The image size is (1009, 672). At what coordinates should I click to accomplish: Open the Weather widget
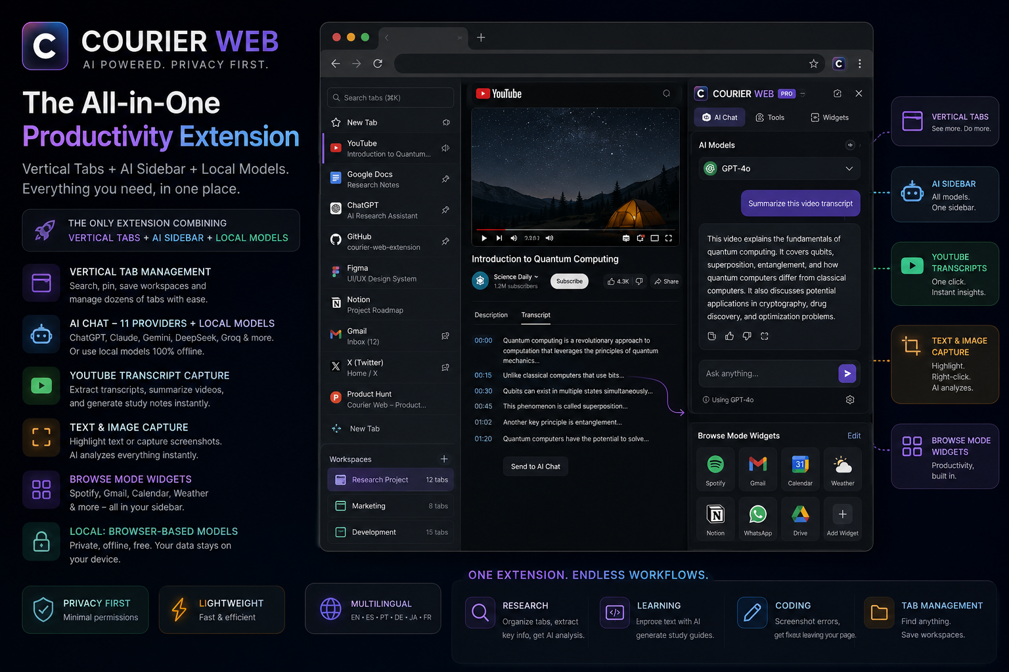pos(843,469)
